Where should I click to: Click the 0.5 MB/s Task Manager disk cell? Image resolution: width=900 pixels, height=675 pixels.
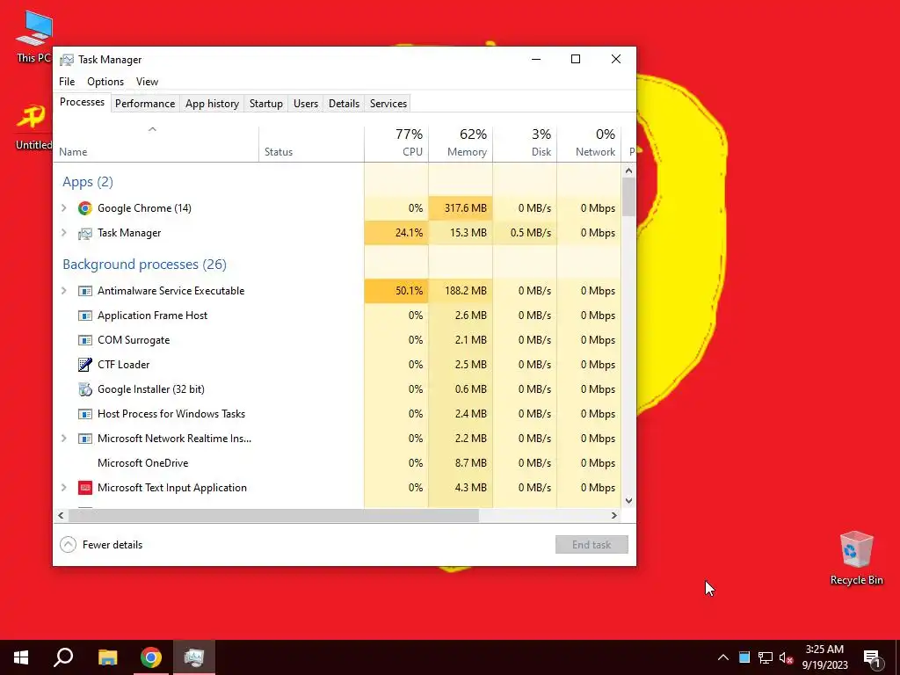pyautogui.click(x=525, y=233)
